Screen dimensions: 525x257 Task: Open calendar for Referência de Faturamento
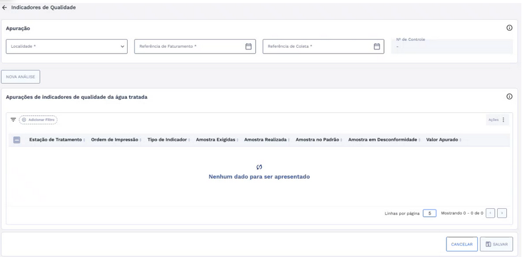248,46
